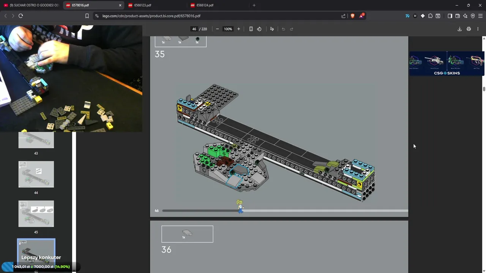Click the white tag extension icon

click(423, 16)
